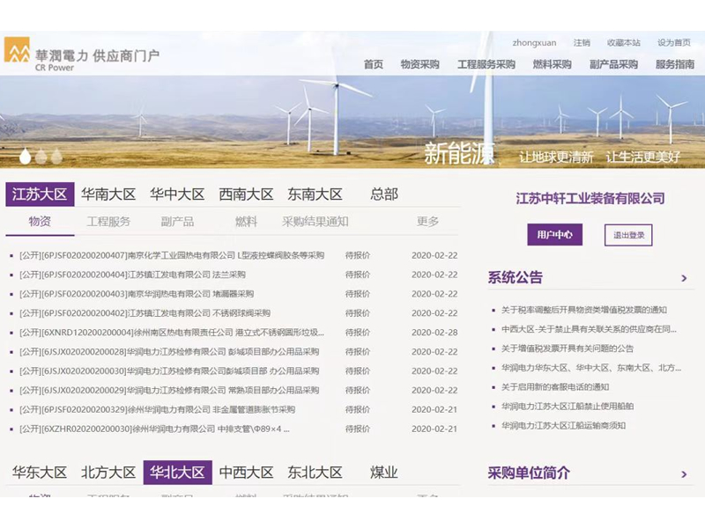This screenshot has width=705, height=528.
Task: Expand the 系统公告 section arrow
Action: 684,278
